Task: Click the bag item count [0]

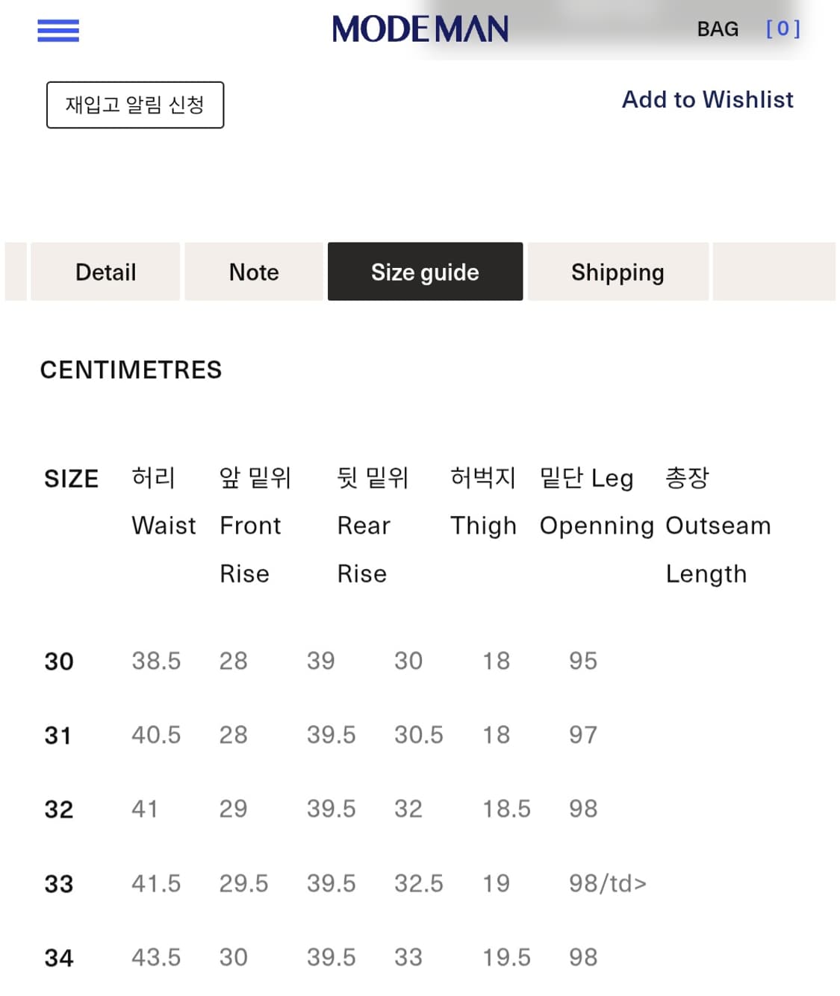Action: tap(783, 29)
